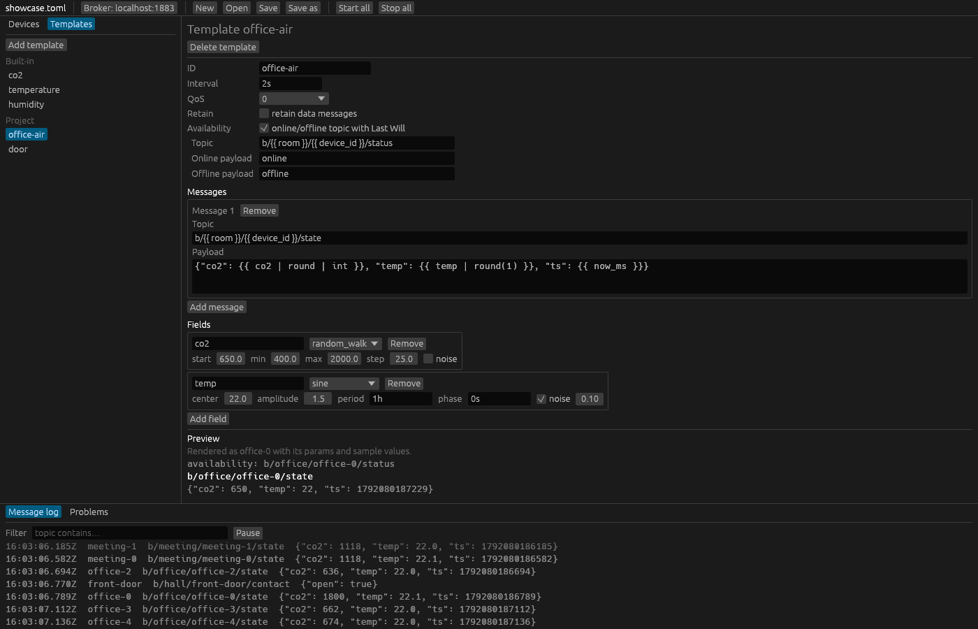The width and height of the screenshot is (978, 629).
Task: Open the QoS dropdown
Action: coord(294,99)
